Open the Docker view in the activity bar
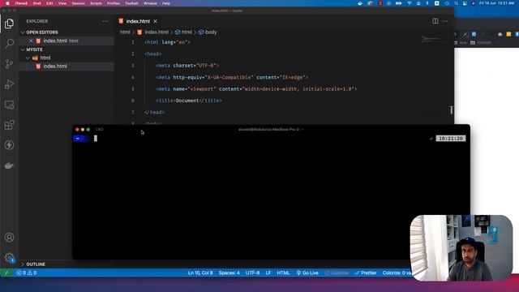519x292 pixels. coord(9,165)
